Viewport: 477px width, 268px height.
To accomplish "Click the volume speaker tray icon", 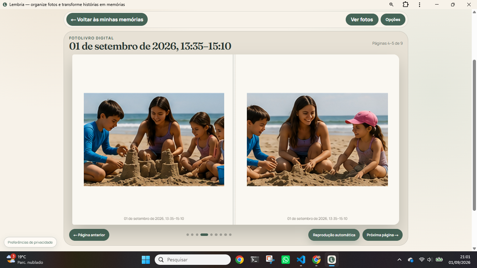I will pos(430,260).
